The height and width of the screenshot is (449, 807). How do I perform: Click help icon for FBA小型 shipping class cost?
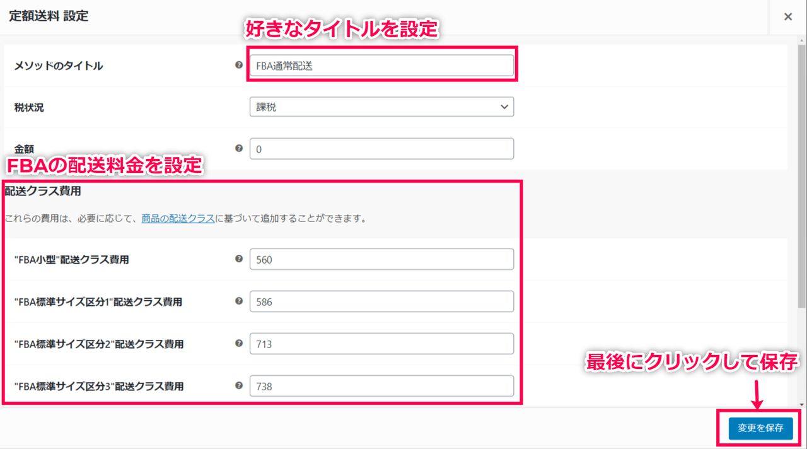pos(239,259)
